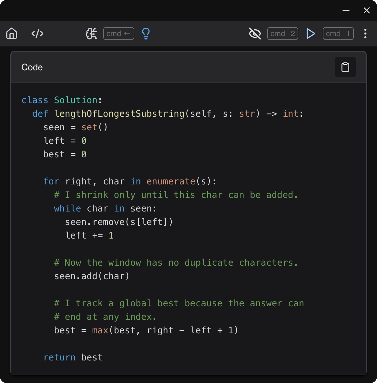Viewport: 377px width, 383px height.
Task: Click the '# I shrink only until' comment
Action: 176,195
